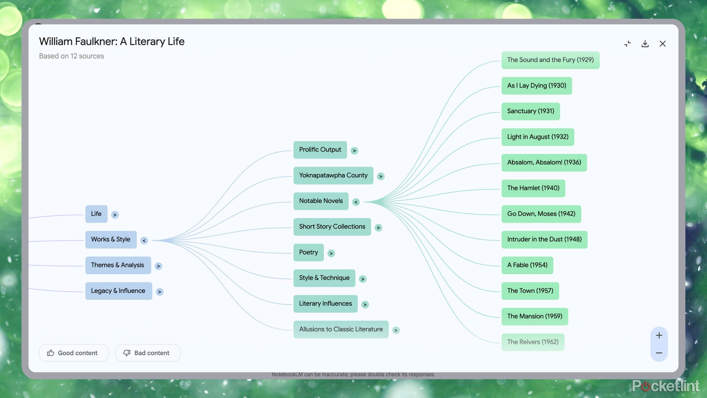Open Allusions to Classic Literature node
Screen dimensions: 707x398
[x=341, y=329]
